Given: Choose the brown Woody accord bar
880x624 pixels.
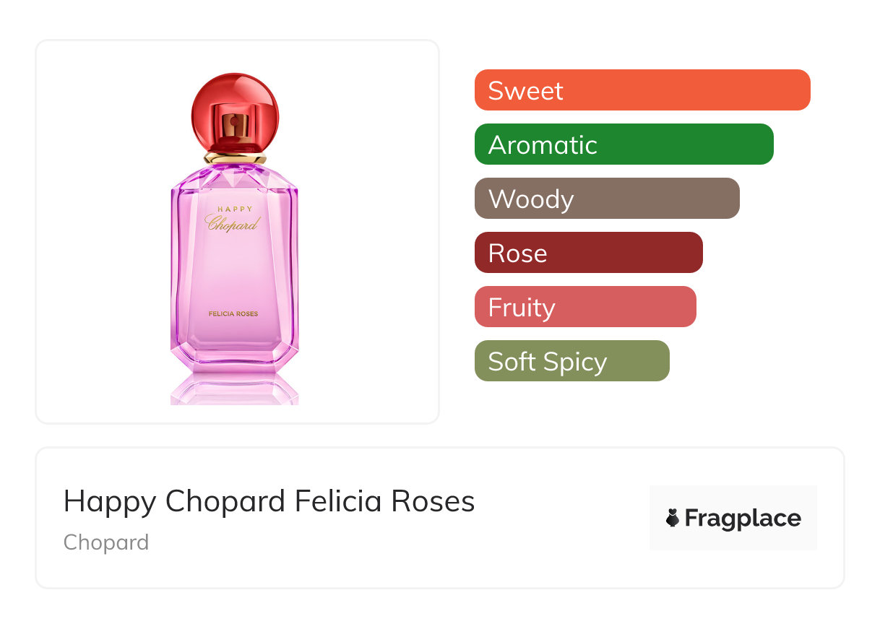Looking at the screenshot, I should coord(606,199).
